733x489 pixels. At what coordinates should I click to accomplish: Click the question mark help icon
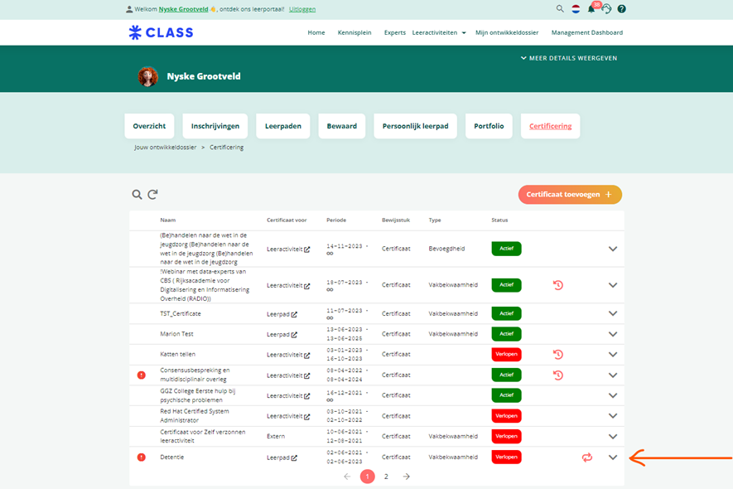coord(622,9)
